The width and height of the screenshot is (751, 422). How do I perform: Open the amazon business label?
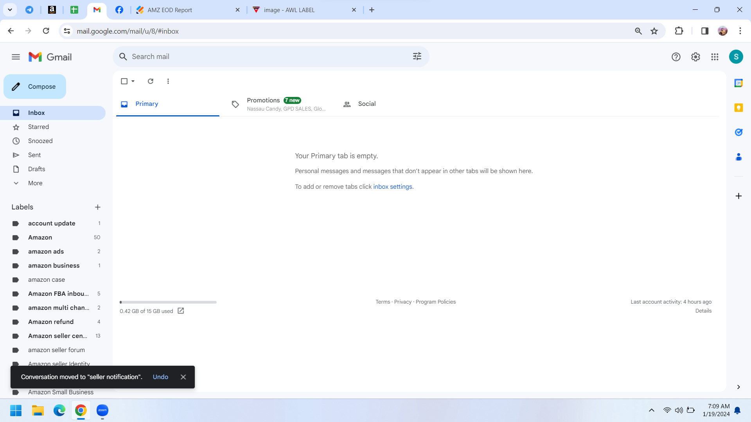point(53,266)
